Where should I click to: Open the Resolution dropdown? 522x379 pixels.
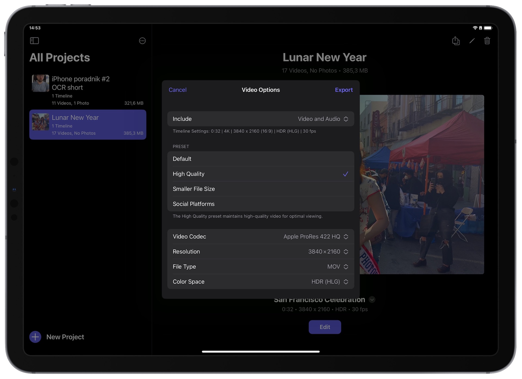click(260, 252)
